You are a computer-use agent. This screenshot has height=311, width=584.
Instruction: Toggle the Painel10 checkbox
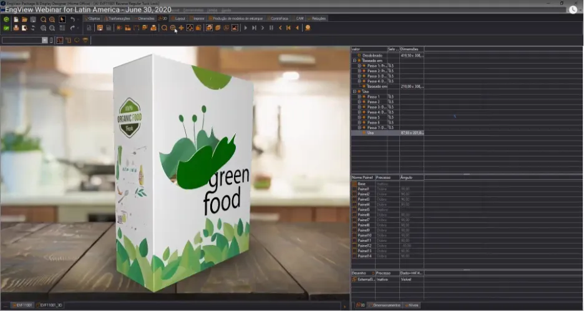pyautogui.click(x=354, y=236)
